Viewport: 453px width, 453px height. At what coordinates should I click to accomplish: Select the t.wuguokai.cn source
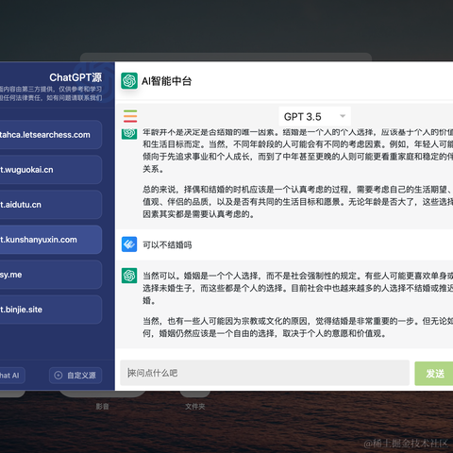(x=51, y=170)
